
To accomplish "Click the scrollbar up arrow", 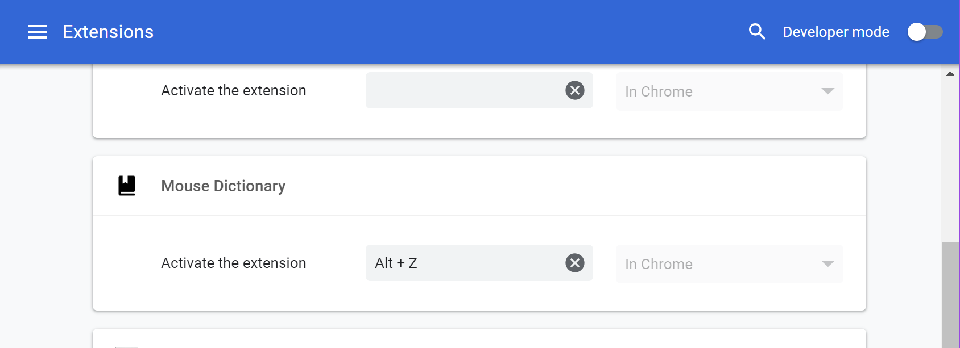I will [x=950, y=73].
